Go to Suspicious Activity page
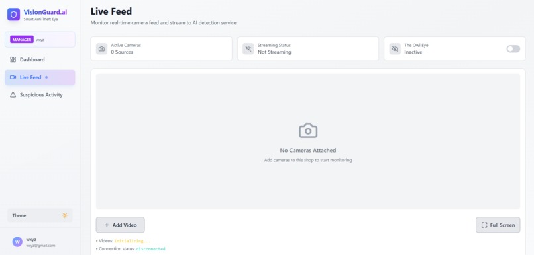Viewport: 534px width, 255px height. pos(40,95)
